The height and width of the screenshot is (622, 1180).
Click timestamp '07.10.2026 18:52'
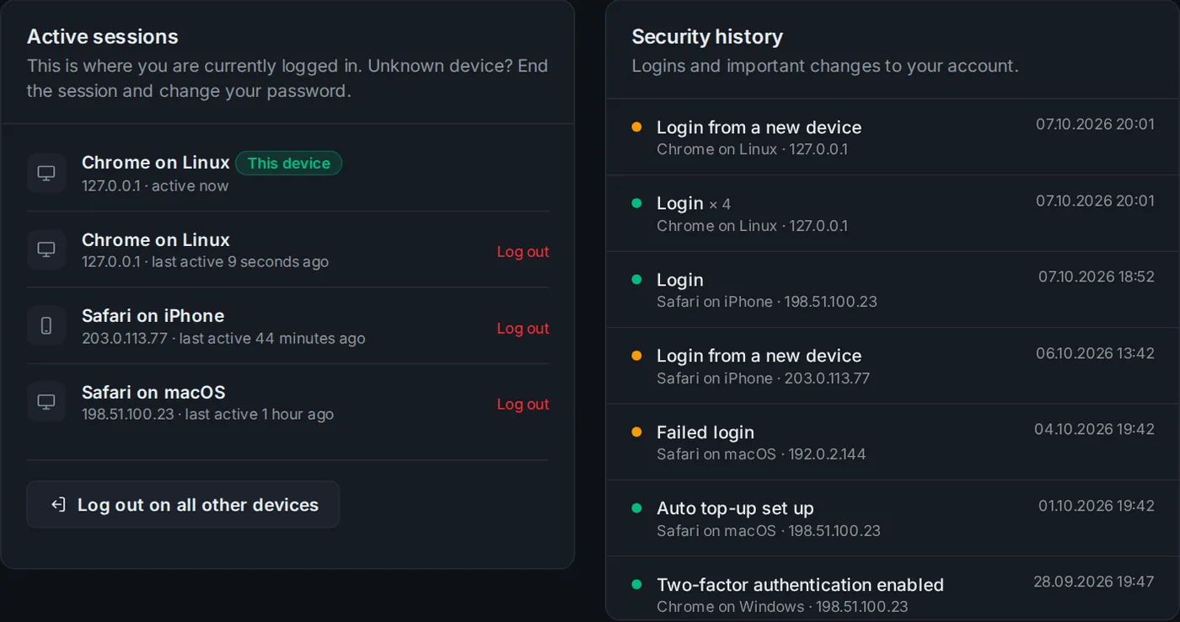click(1096, 277)
